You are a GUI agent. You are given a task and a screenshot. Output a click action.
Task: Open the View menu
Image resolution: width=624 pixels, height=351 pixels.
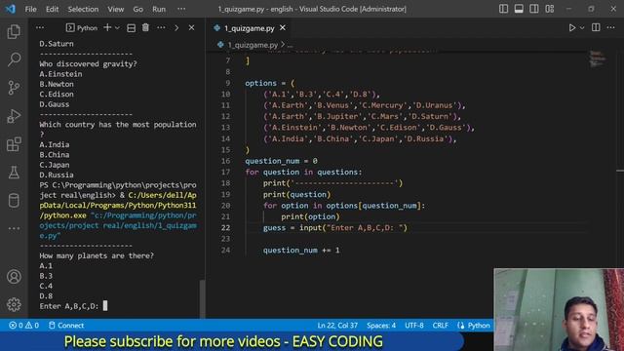(115, 9)
